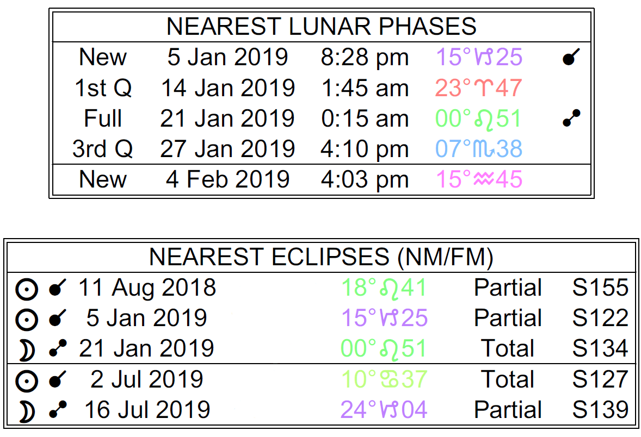Select the 1st Q phase label
Screen dimensions: 641x437
tap(103, 88)
